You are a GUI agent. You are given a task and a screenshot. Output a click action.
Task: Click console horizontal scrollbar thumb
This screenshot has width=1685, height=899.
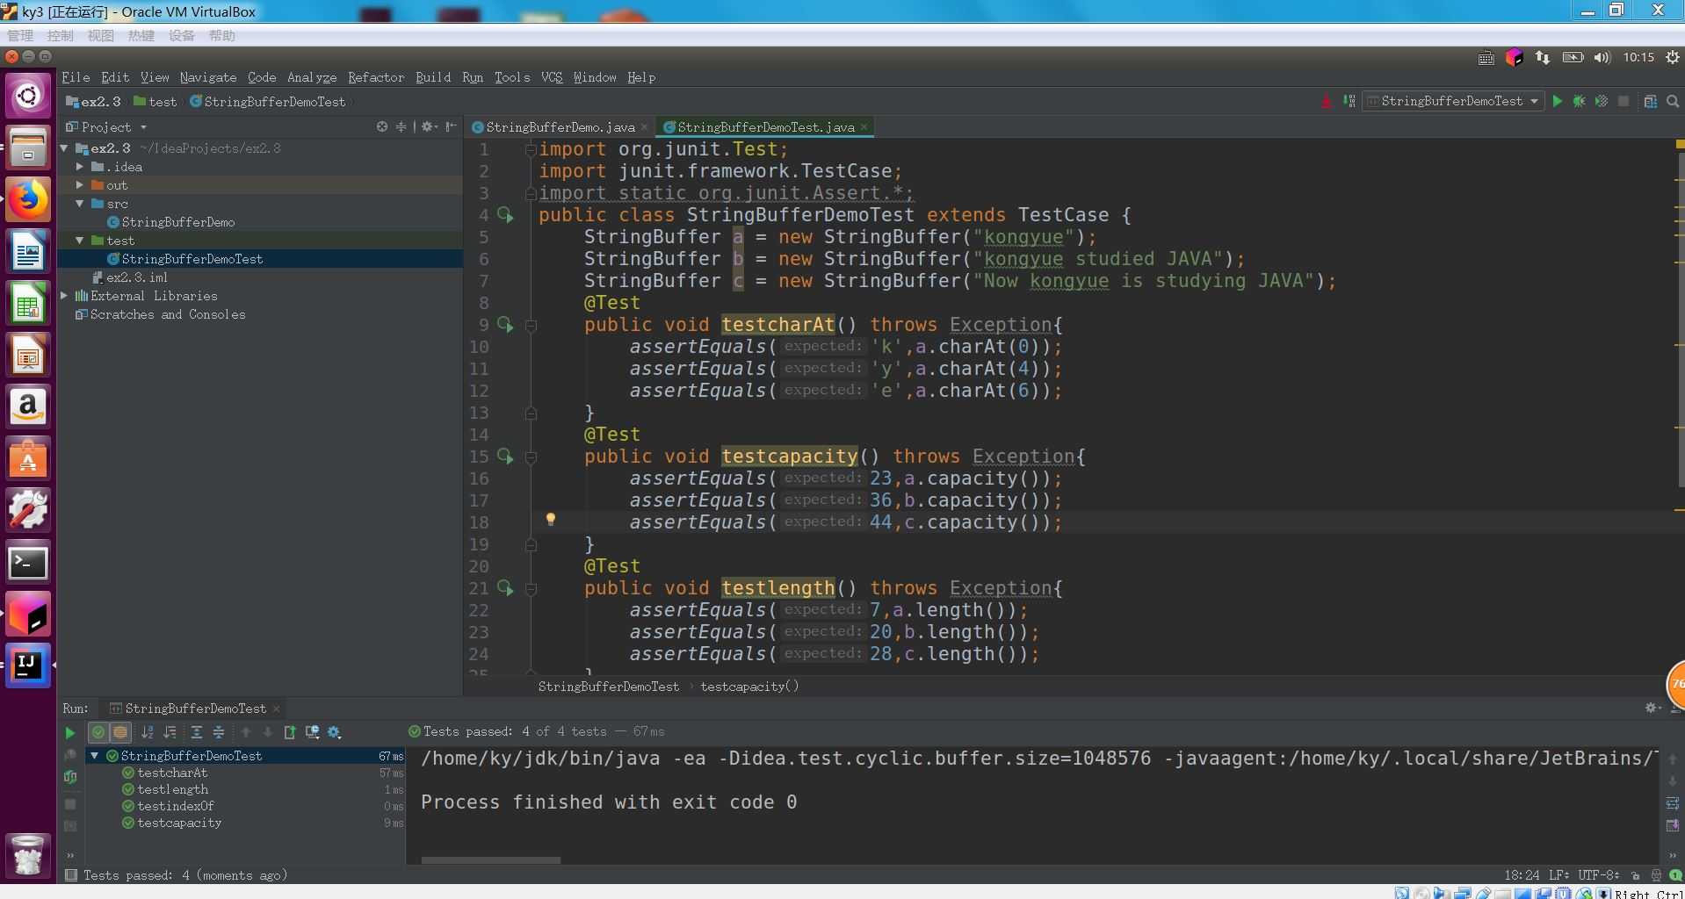[x=491, y=859]
